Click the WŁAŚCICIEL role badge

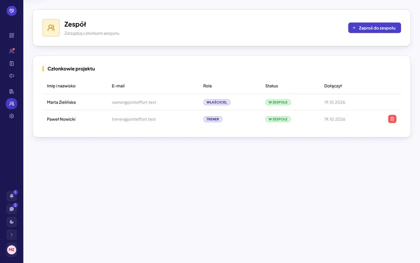[x=217, y=102]
